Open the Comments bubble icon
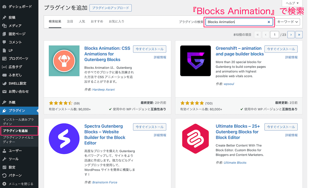Screen dimensions: 313x188 coord(4,42)
